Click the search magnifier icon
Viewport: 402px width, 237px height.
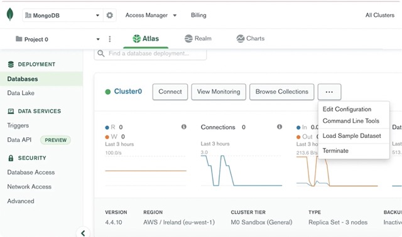pyautogui.click(x=101, y=53)
